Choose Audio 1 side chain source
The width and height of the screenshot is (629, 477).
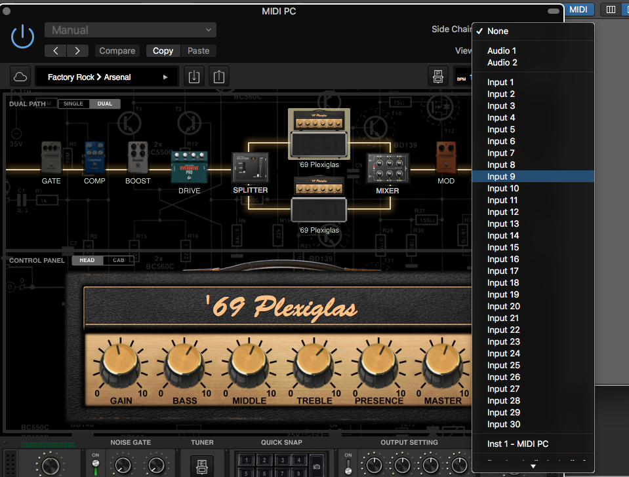click(x=533, y=51)
